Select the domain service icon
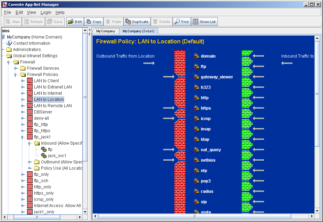The width and height of the screenshot is (323, 222). (197, 56)
